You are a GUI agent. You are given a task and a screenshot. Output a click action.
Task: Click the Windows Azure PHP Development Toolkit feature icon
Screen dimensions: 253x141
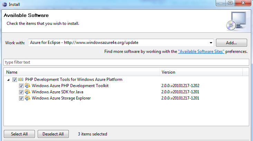point(27,85)
